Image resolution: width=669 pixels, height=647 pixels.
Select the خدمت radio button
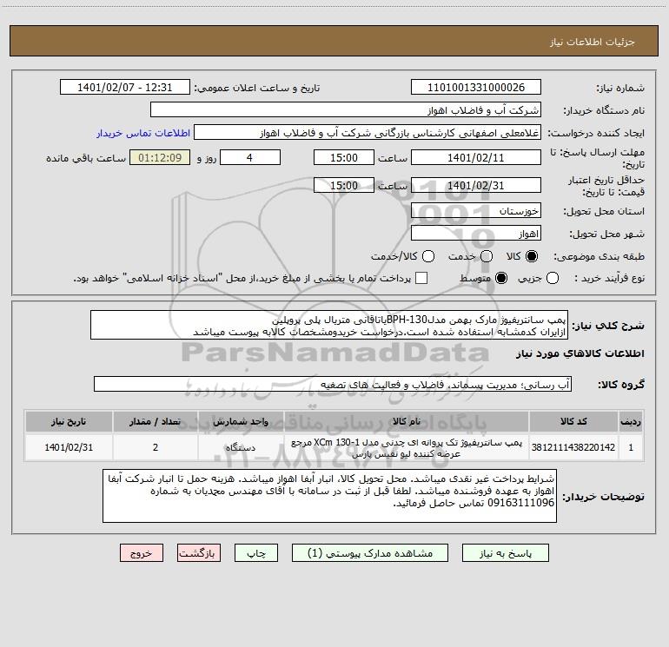(x=487, y=256)
